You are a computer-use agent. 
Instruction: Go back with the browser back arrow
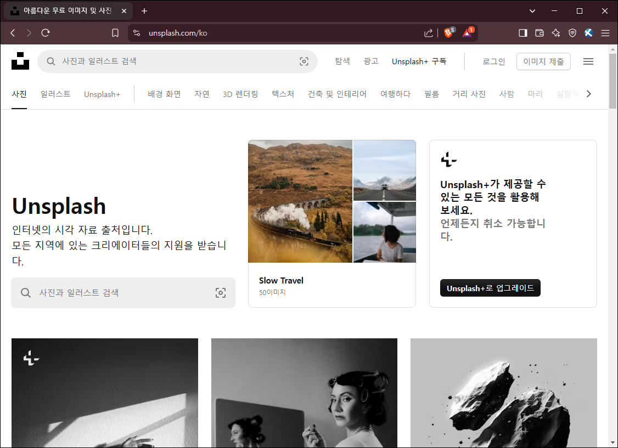coord(13,33)
